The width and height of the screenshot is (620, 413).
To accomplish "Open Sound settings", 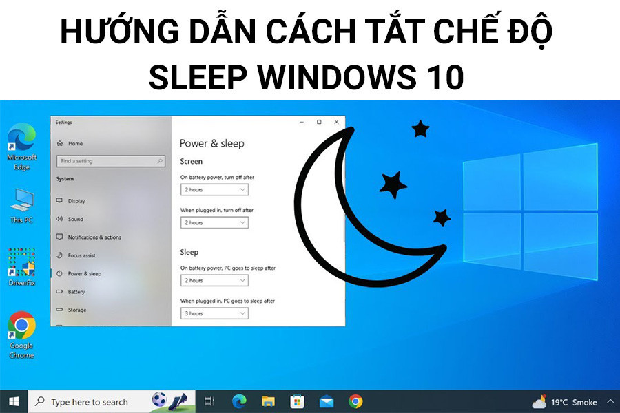I will [x=111, y=219].
